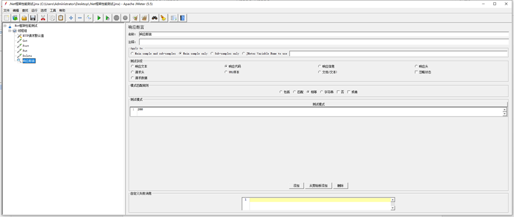Open the 工具 menu
Screen dimensions: 514x217
[x=53, y=11]
